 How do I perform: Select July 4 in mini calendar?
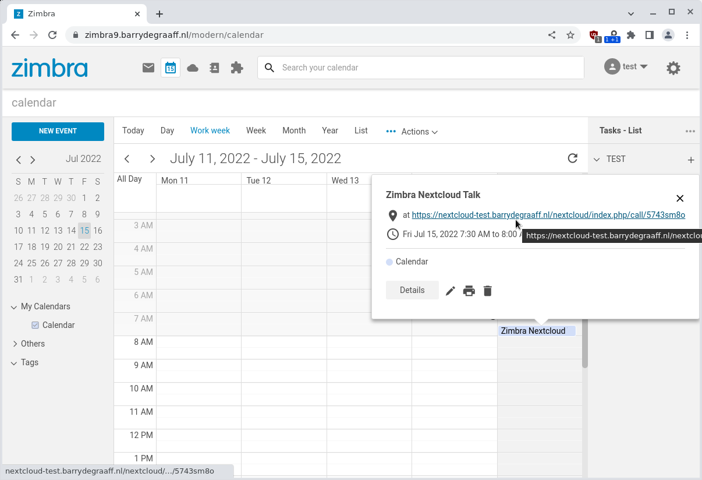[x=31, y=214]
